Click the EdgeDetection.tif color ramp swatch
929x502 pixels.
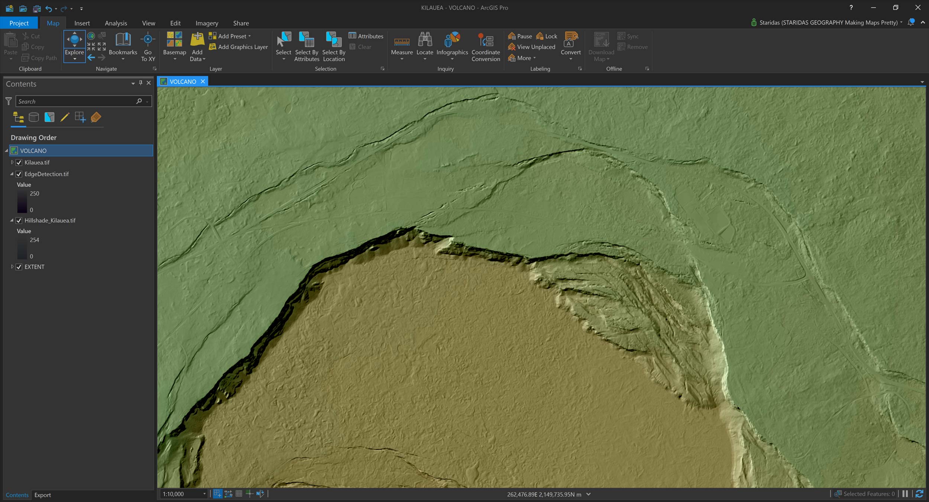click(22, 202)
